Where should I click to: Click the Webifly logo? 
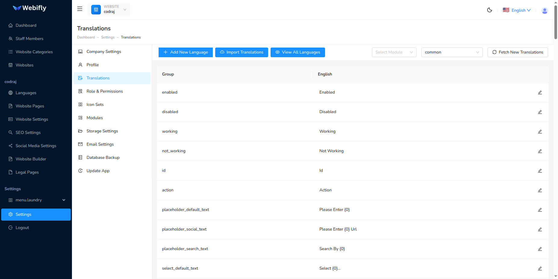click(x=29, y=8)
